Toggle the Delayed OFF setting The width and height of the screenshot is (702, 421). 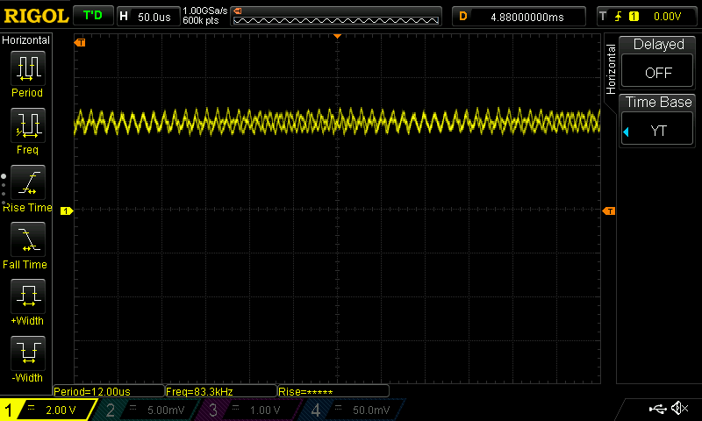[657, 73]
